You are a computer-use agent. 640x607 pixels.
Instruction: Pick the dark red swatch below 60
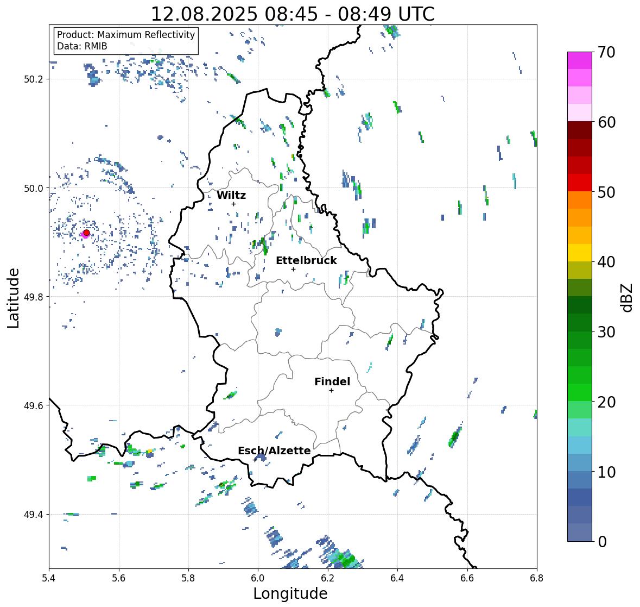pyautogui.click(x=580, y=130)
